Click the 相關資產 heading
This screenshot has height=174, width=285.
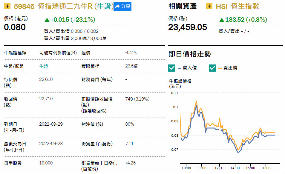tap(183, 6)
